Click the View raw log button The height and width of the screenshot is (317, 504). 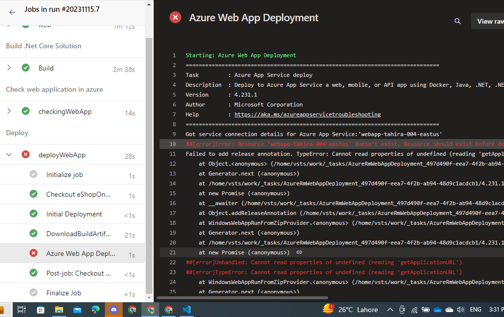pos(488,21)
